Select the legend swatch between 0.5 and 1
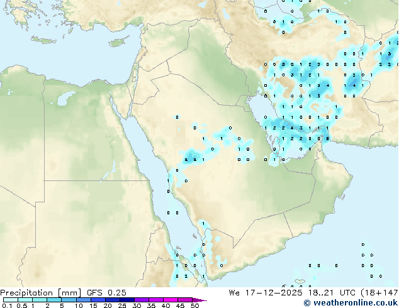 coord(25,300)
